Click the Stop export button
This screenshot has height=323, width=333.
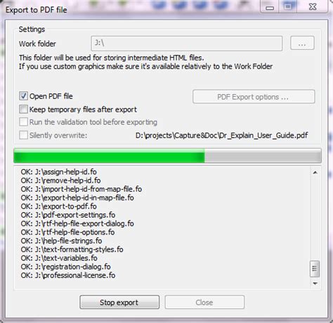coord(119,302)
